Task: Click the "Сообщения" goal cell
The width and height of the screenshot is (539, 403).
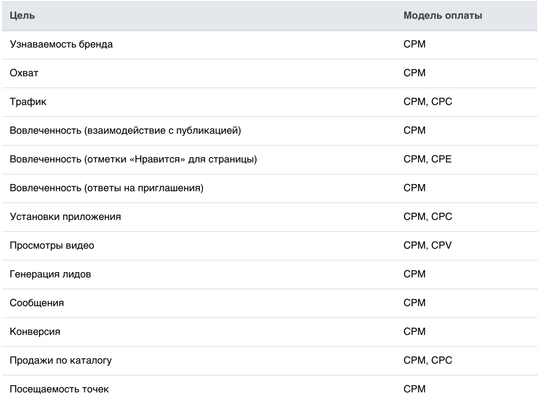Action: tap(37, 303)
